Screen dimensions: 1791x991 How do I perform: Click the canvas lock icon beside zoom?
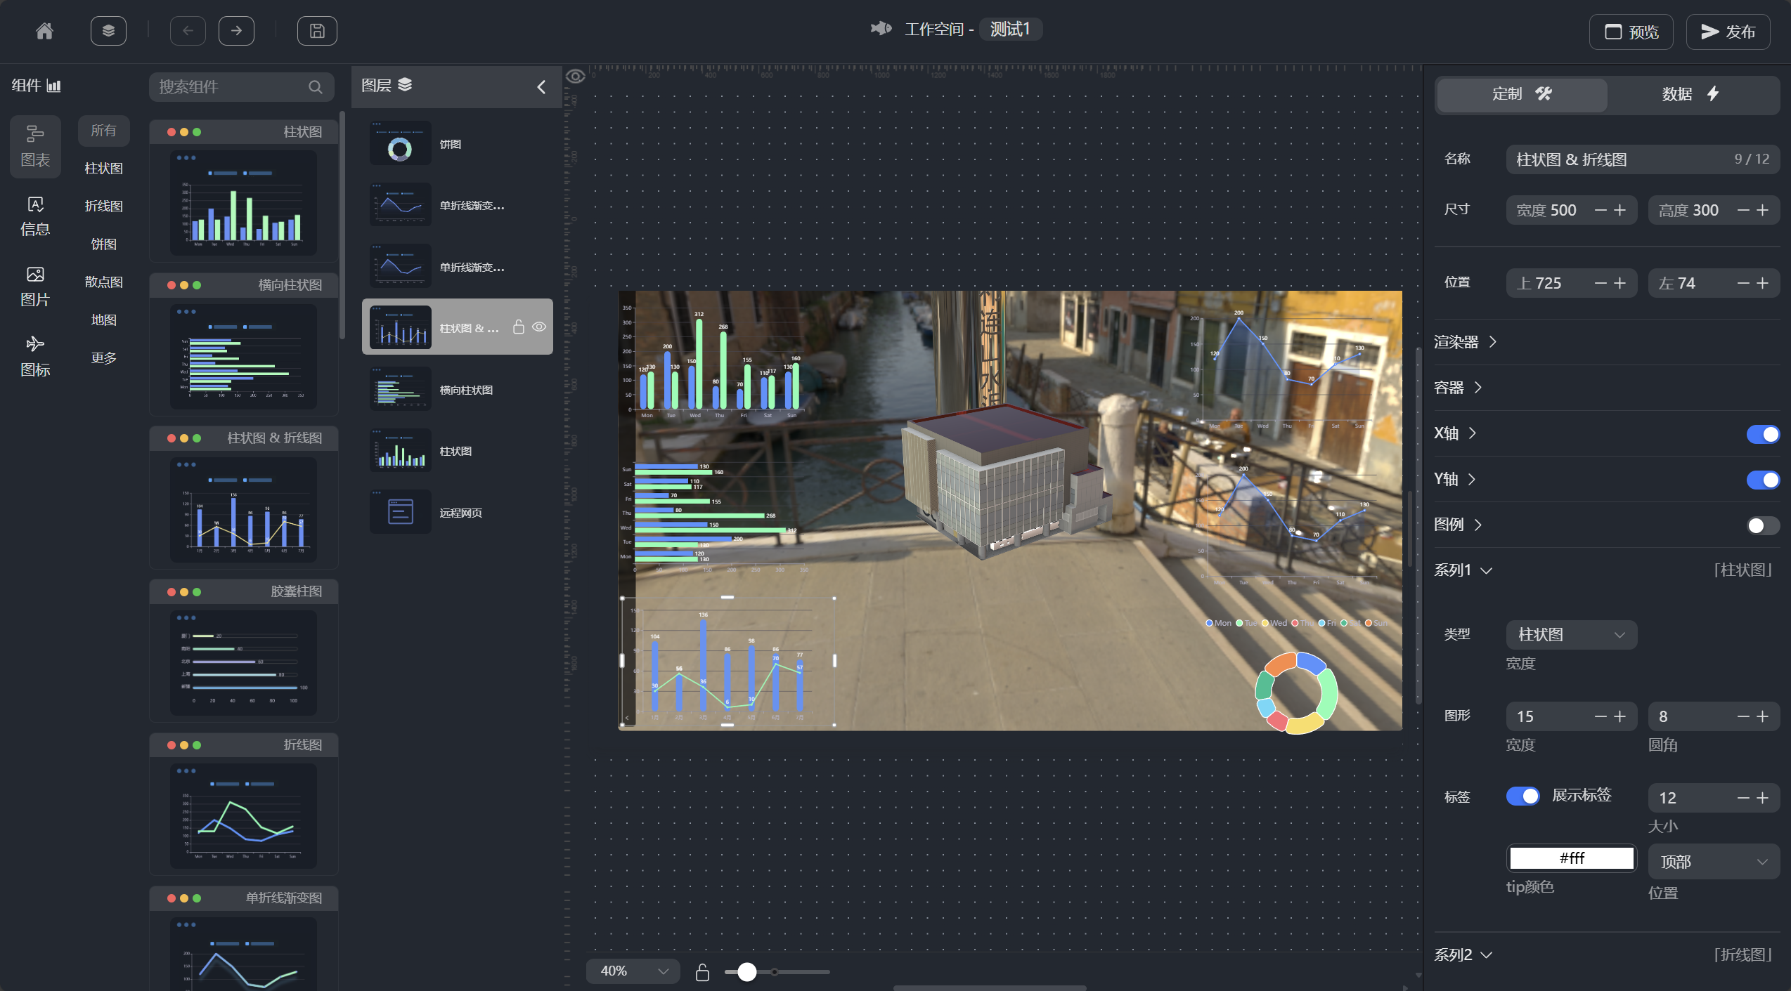click(x=702, y=972)
